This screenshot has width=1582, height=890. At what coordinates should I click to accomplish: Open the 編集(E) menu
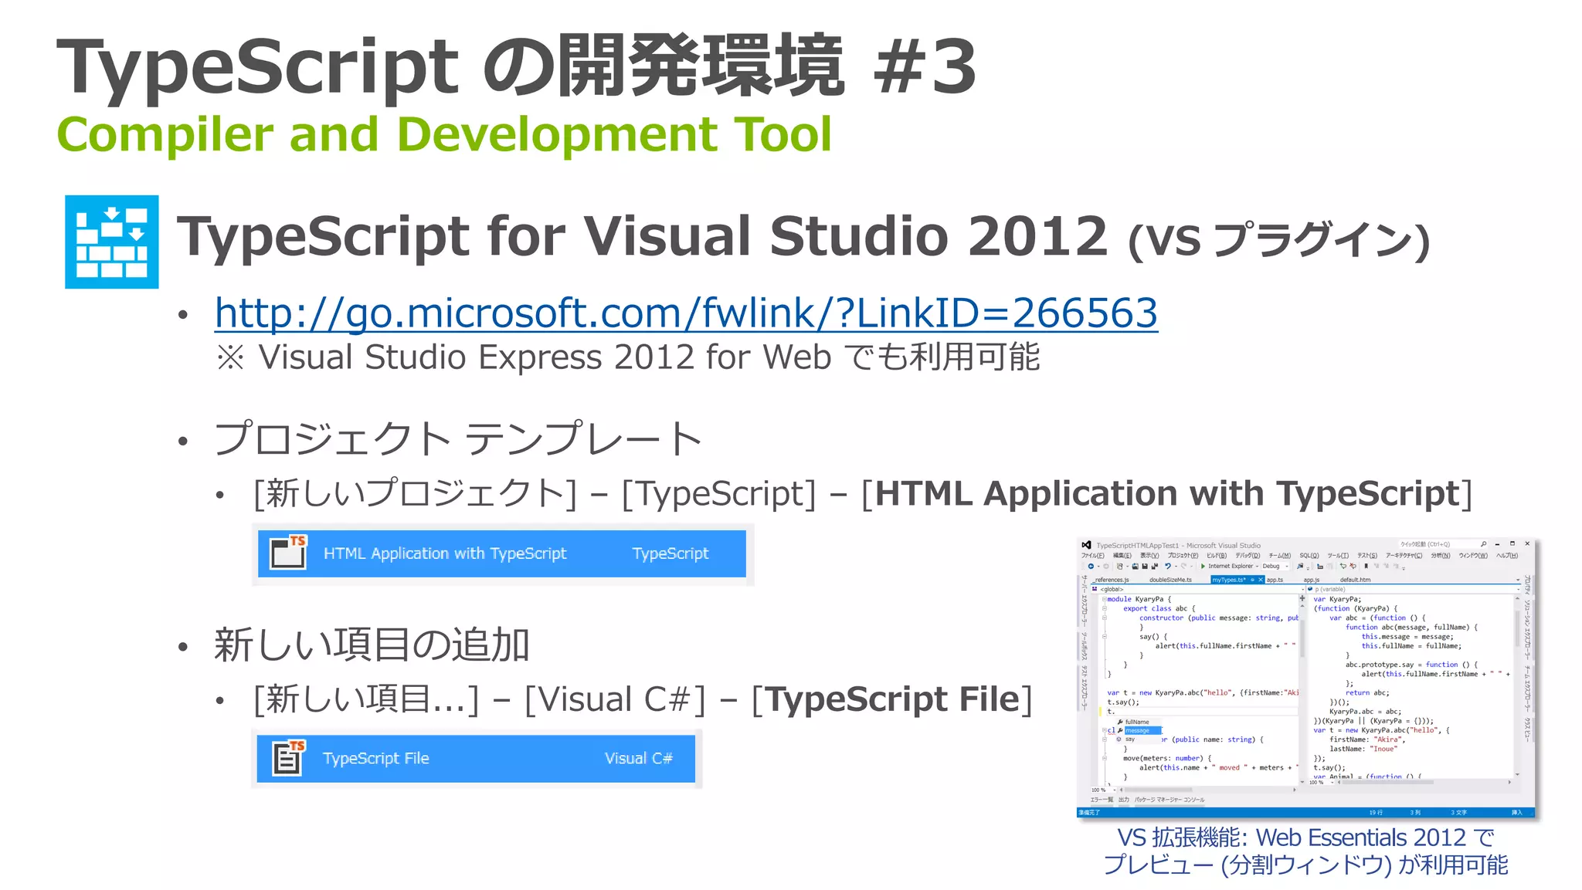click(1122, 556)
